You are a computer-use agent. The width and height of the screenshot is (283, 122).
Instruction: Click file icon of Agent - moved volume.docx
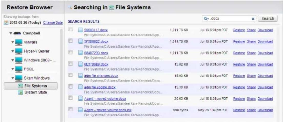click(80, 99)
